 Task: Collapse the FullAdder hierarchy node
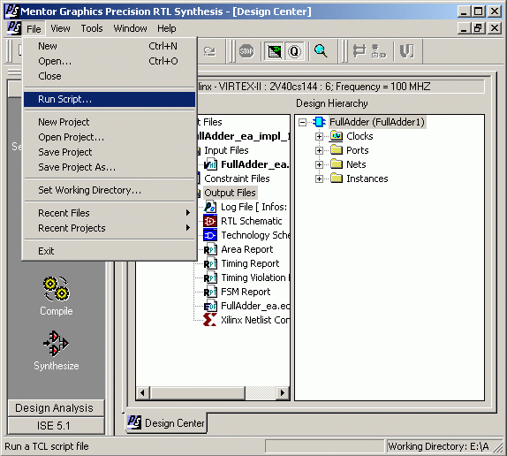coord(302,122)
